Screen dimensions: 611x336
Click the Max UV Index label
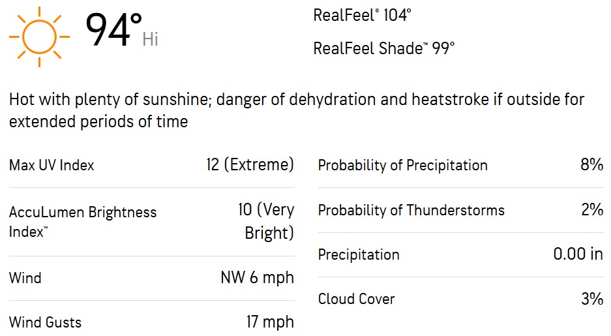pyautogui.click(x=52, y=165)
